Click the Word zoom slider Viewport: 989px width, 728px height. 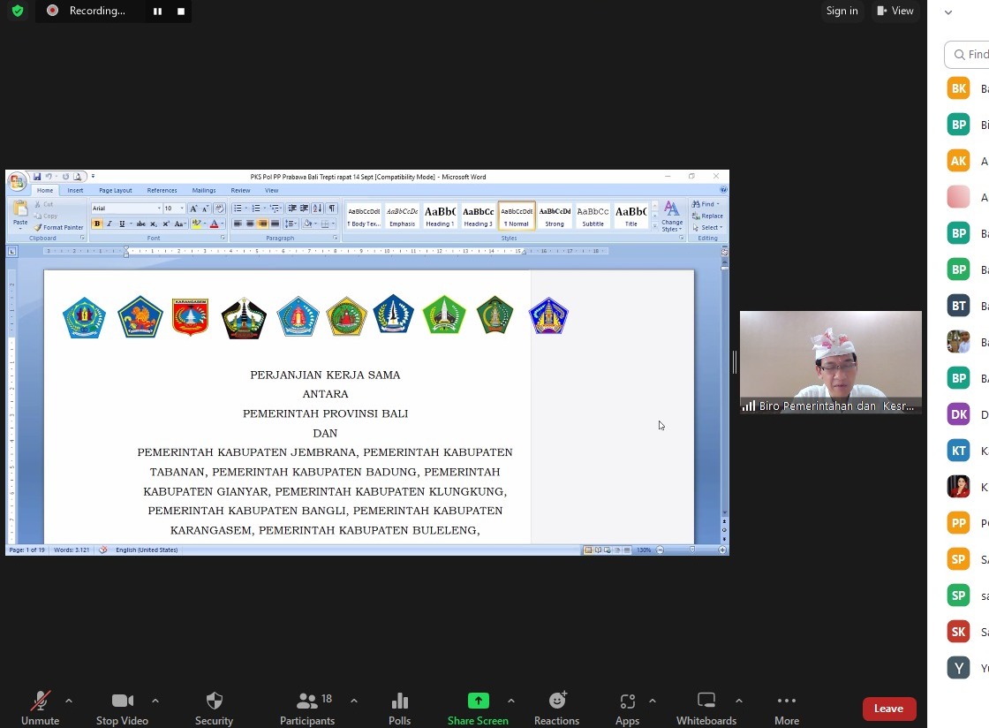[691, 550]
